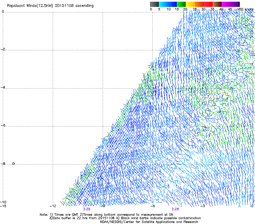
Task: Click the '>50 knots' legend label
Action: click(x=245, y=9)
